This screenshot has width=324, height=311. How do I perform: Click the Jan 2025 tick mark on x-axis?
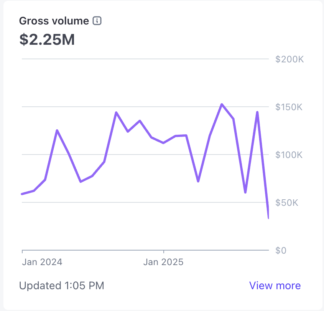[164, 252]
